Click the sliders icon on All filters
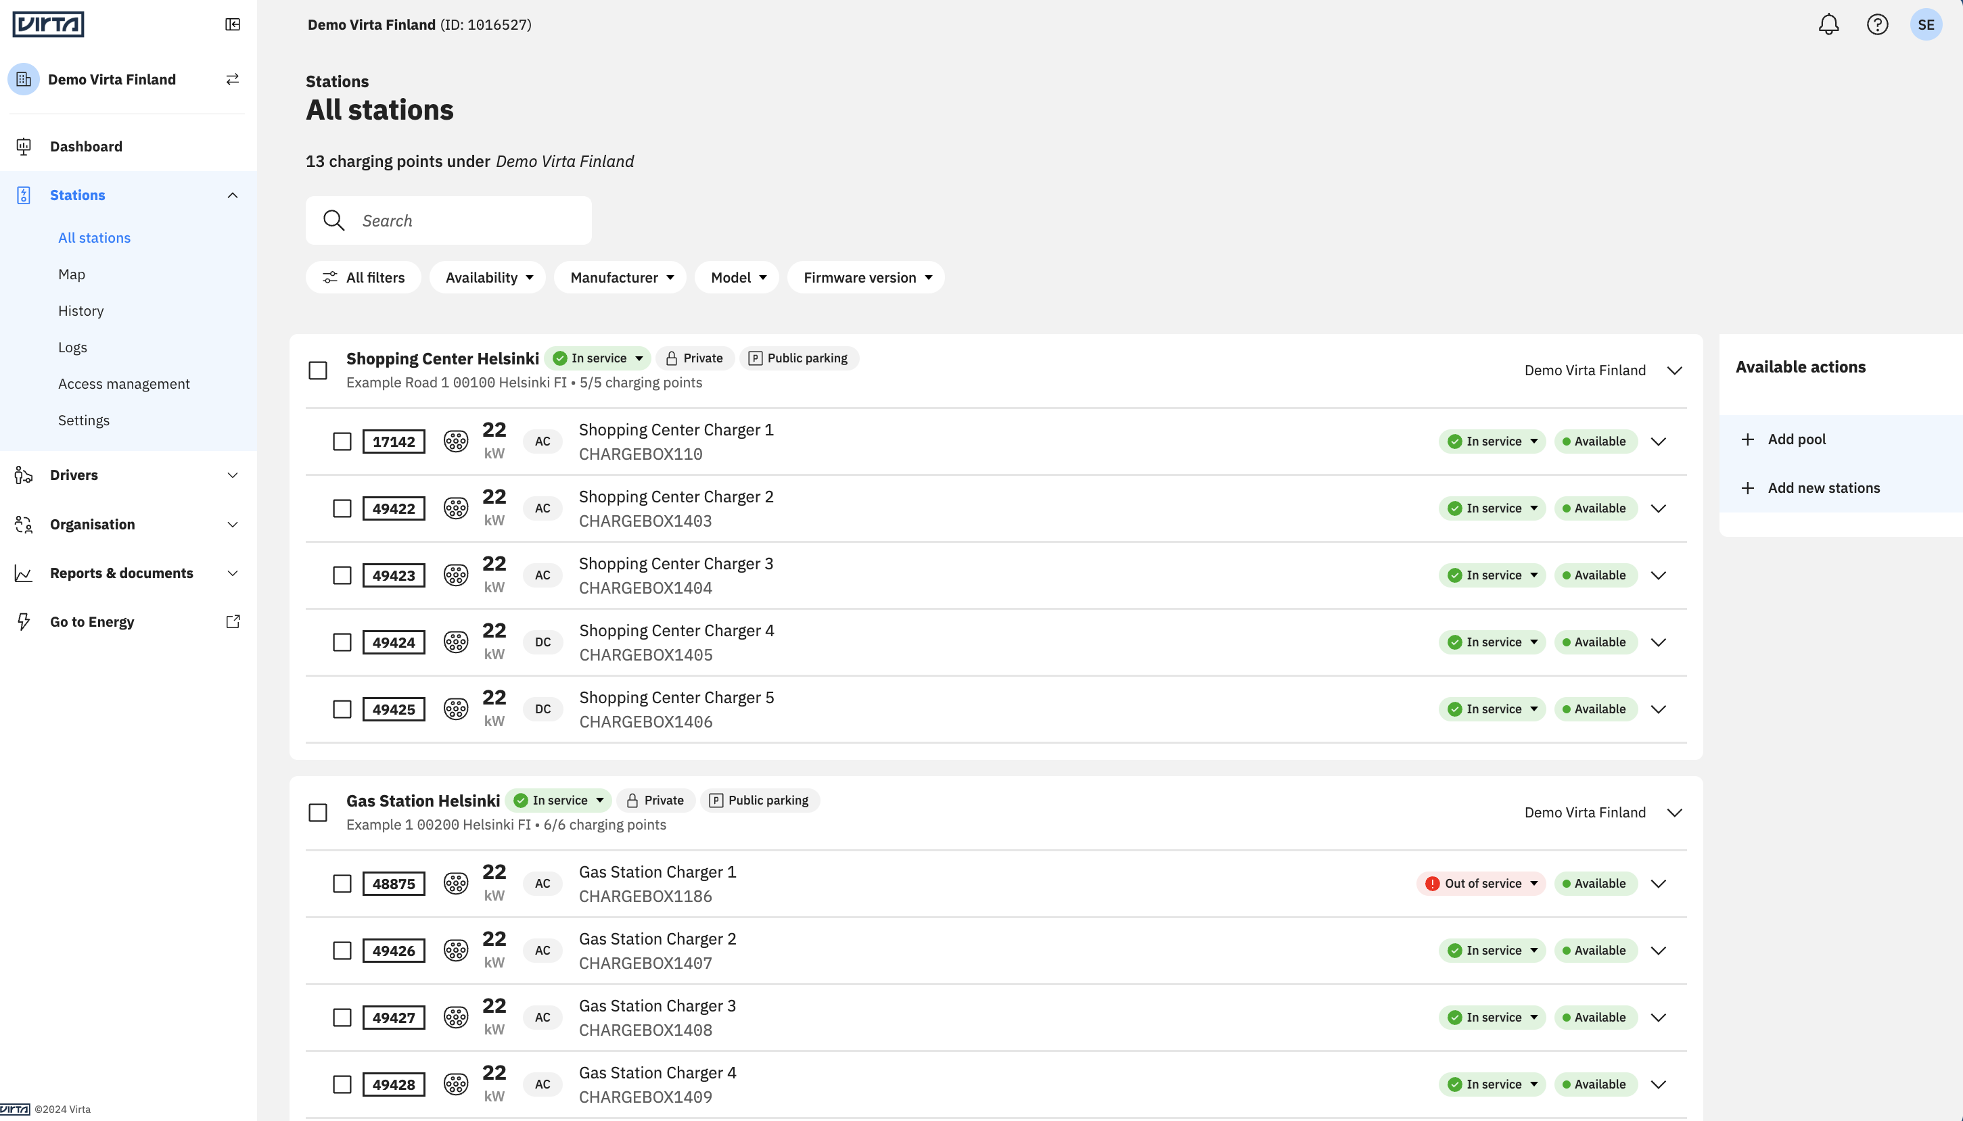Screen dimensions: 1963x1121 point(329,278)
